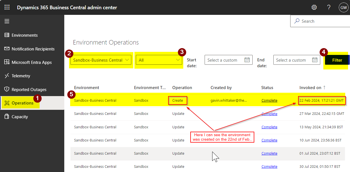Open Complete status link for Create operation

(269, 101)
